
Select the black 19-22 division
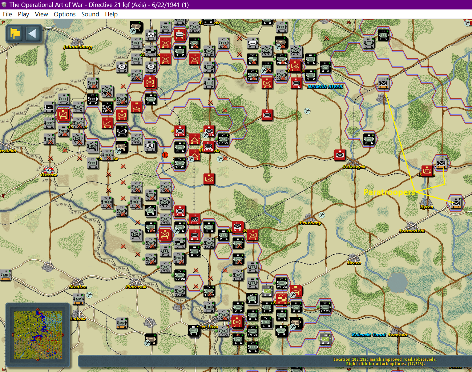(x=325, y=307)
